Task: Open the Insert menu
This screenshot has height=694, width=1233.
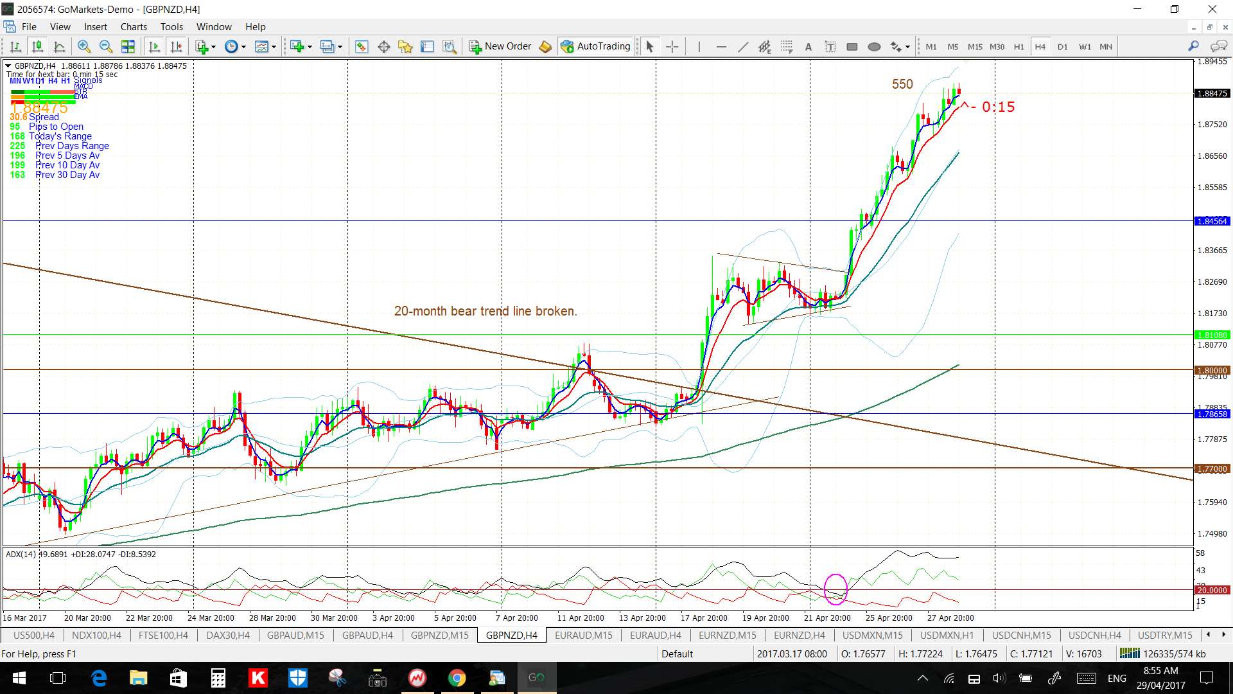Action: click(x=96, y=26)
